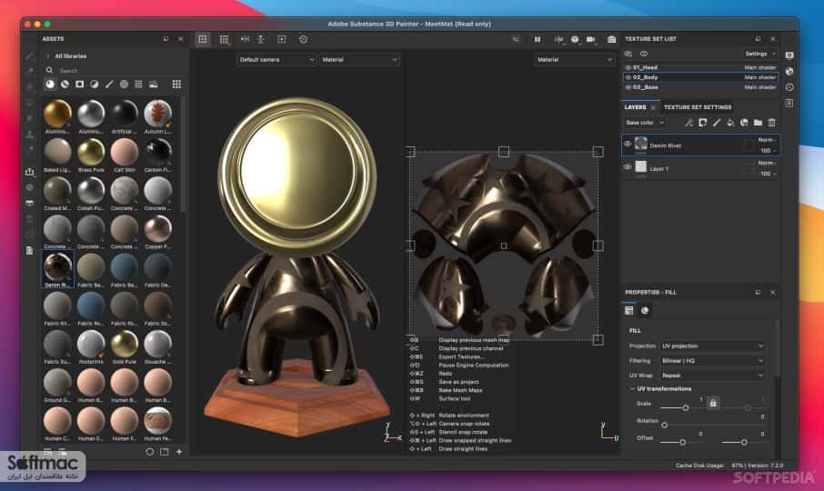Switch asset thumbnails grid view icon
The image size is (824, 491).
[176, 84]
